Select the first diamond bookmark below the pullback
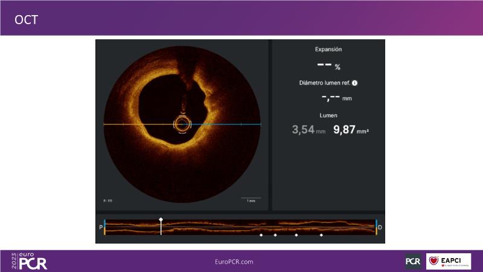This screenshot has height=272, width=483. click(261, 235)
